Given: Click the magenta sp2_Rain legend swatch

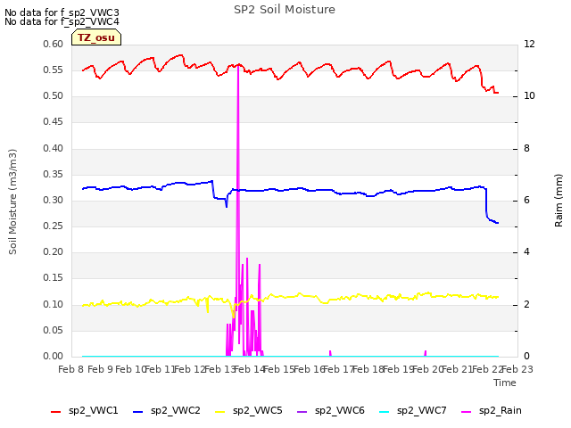Looking at the screenshot, I should (467, 412).
